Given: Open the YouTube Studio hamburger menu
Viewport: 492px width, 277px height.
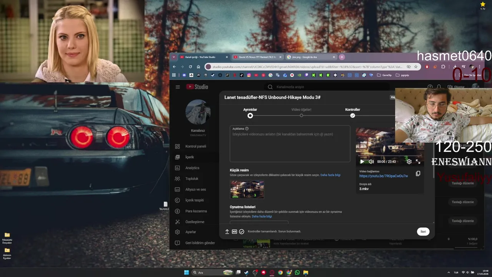Looking at the screenshot, I should 178,87.
